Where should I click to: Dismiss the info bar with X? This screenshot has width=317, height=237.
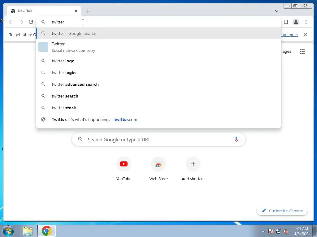click(305, 35)
